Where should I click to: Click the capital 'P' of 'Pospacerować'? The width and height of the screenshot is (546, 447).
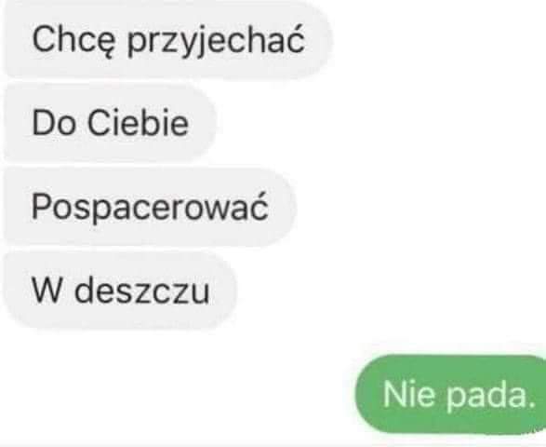click(42, 206)
